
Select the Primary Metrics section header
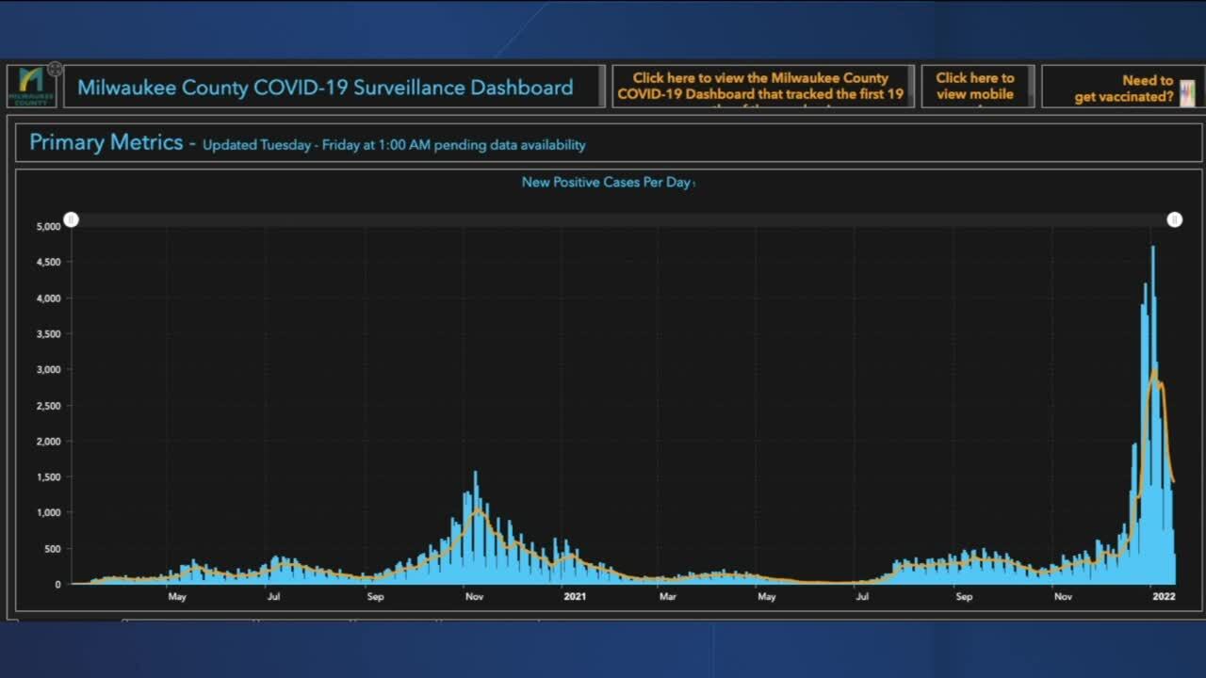(x=106, y=143)
